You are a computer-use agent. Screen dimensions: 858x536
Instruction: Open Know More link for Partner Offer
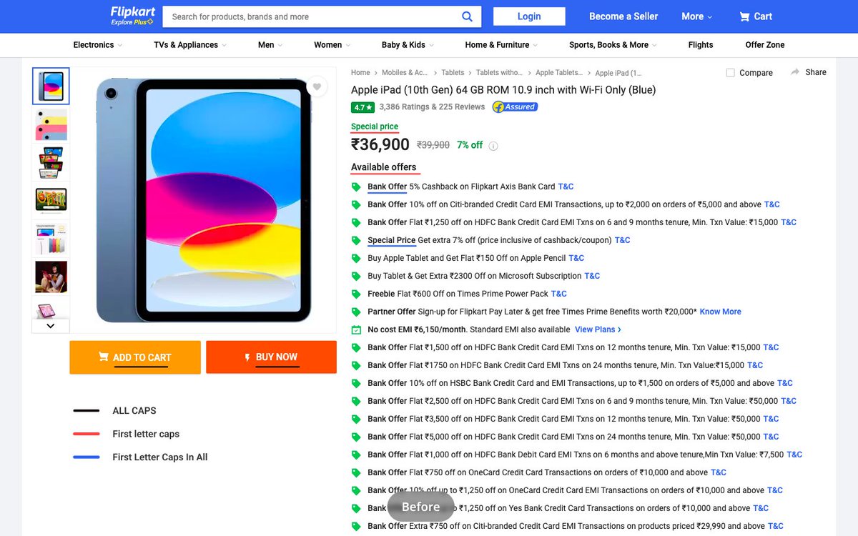click(x=720, y=312)
